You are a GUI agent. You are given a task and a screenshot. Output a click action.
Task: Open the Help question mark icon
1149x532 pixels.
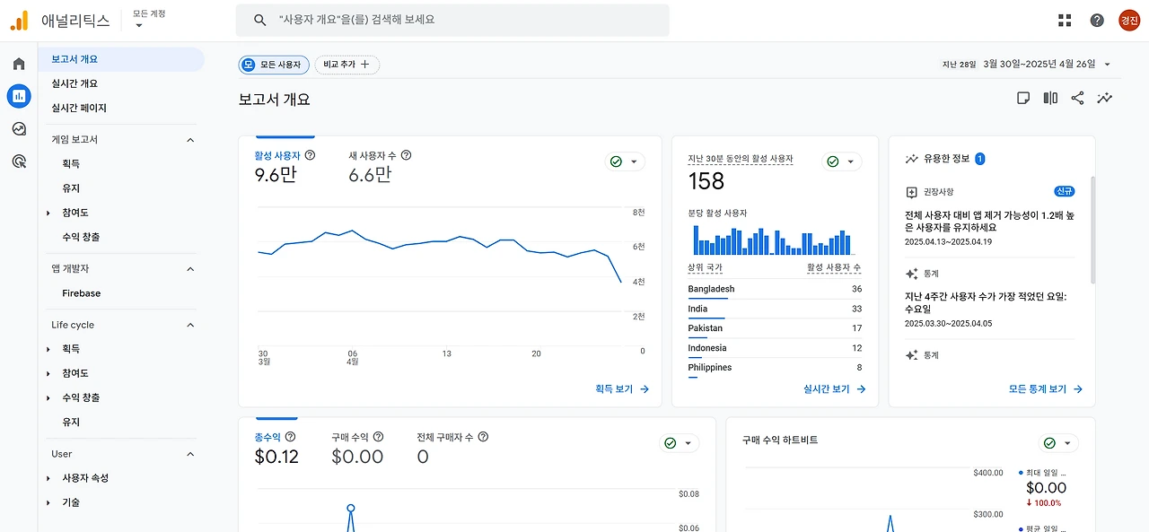click(x=1097, y=20)
